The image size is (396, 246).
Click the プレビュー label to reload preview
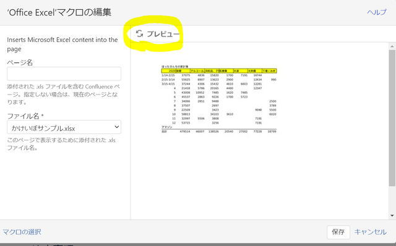[163, 34]
